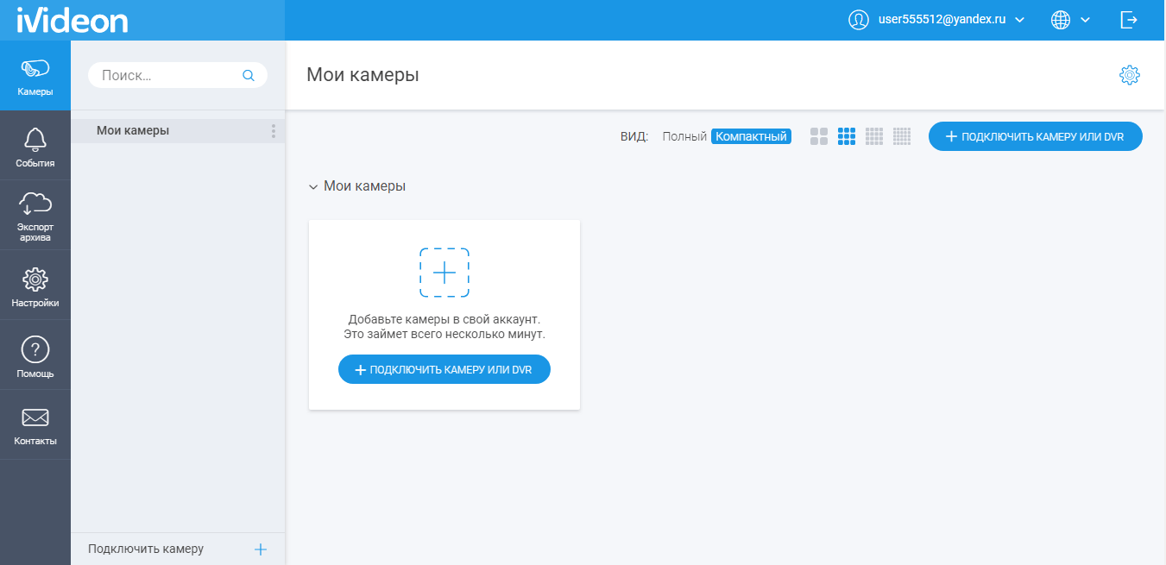Collapse the Мои камеры section chevron

click(x=313, y=186)
